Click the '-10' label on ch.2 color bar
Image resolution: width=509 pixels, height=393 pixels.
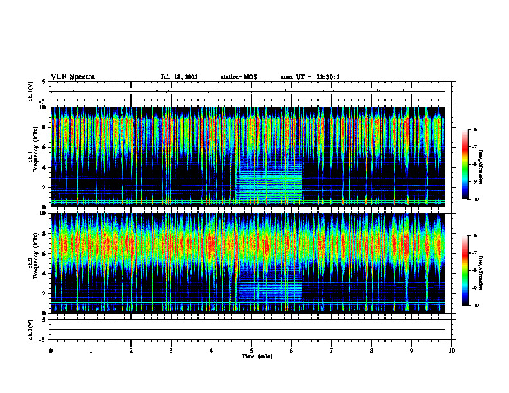point(476,305)
